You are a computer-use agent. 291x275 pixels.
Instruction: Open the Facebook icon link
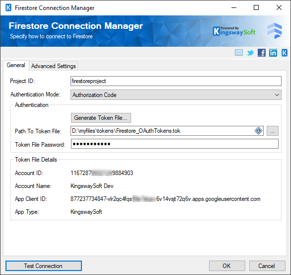[262, 53]
